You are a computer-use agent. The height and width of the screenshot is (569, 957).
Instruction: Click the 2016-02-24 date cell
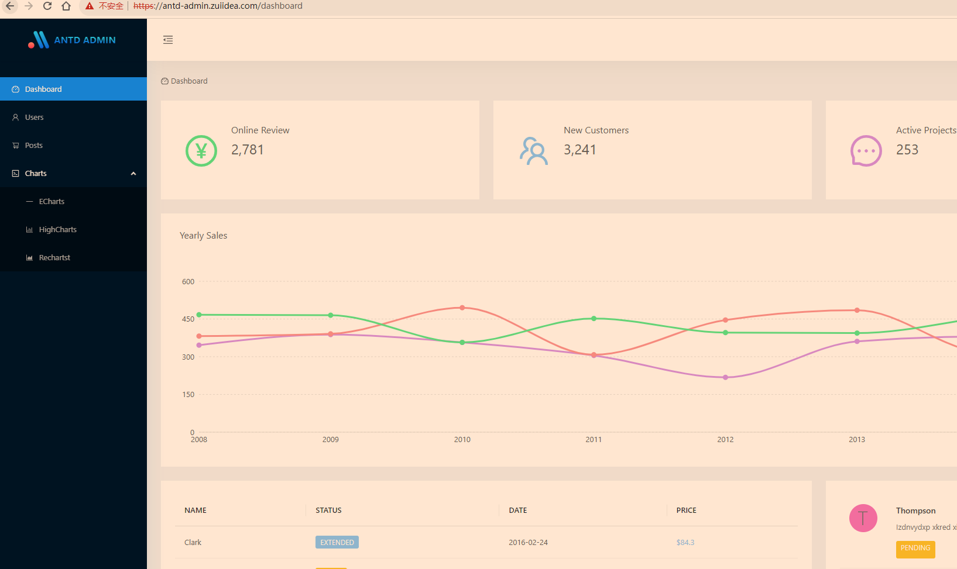[528, 543]
